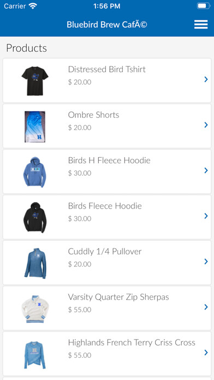Open the hamburger menu icon

(x=201, y=25)
